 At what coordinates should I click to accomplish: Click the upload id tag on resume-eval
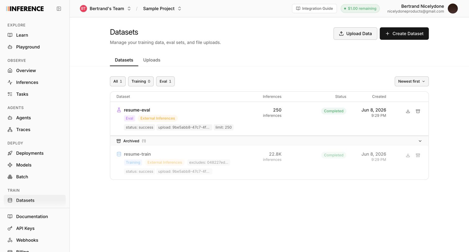pyautogui.click(x=184, y=127)
